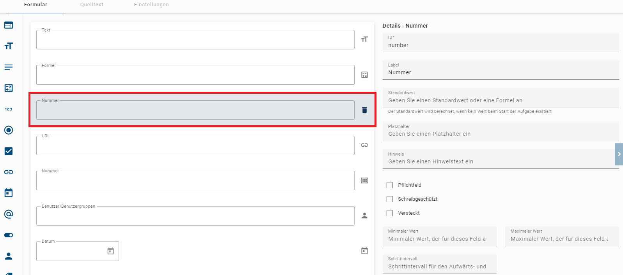This screenshot has height=275, width=623.
Task: Select the formula element in left sidebar
Action: click(x=9, y=88)
